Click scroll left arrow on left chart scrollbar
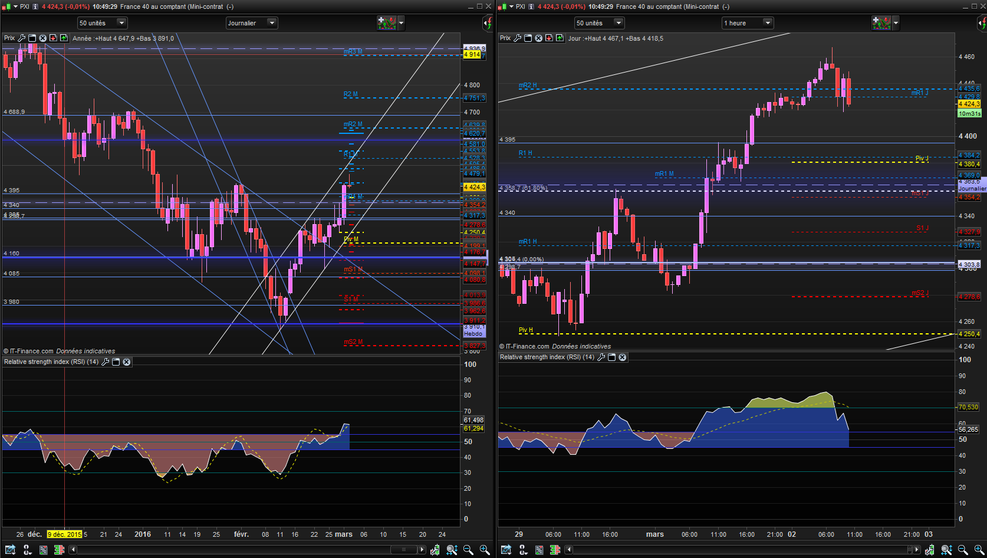 point(73,550)
